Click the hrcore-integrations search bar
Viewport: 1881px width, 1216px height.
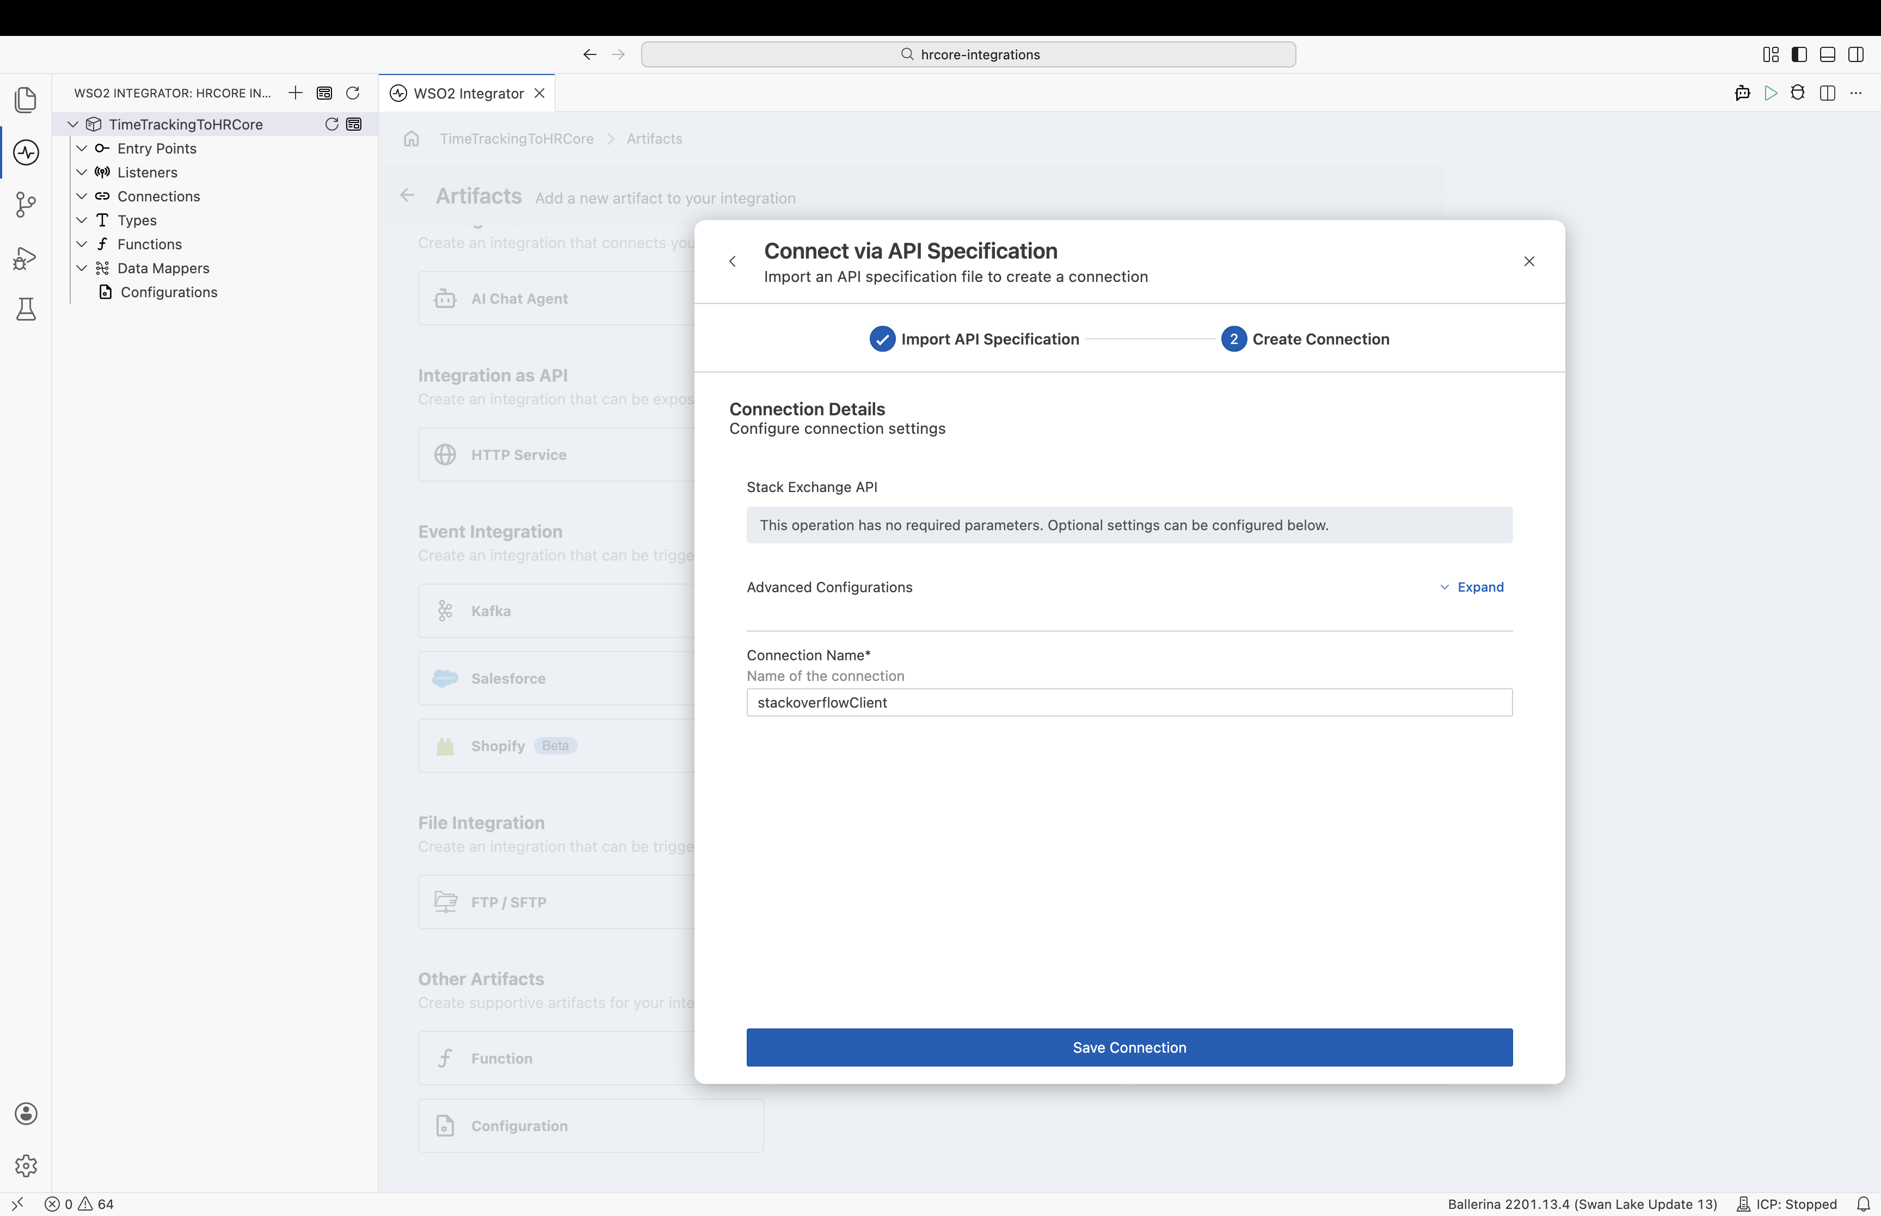point(968,54)
